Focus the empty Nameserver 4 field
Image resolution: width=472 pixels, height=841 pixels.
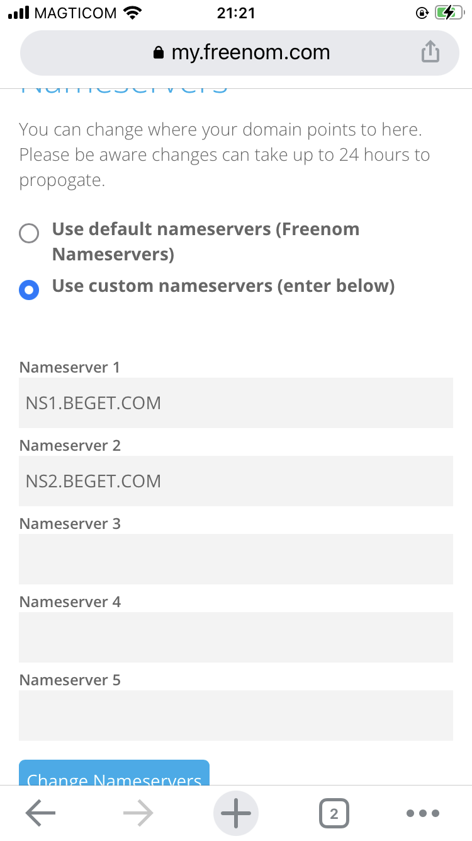236,637
